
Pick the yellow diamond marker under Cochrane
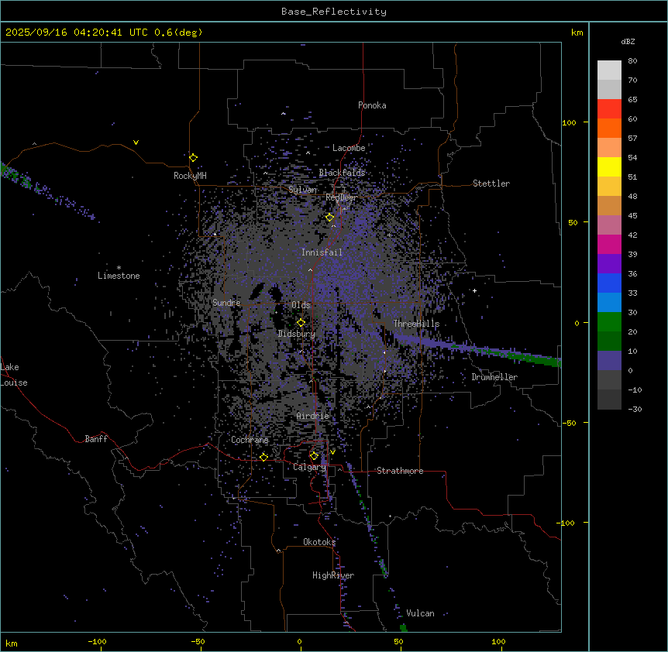point(263,458)
